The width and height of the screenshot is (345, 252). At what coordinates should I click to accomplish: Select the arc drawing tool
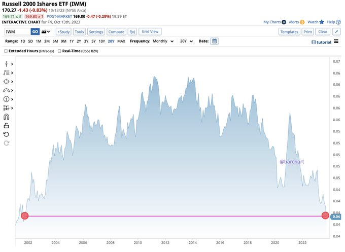[7, 90]
